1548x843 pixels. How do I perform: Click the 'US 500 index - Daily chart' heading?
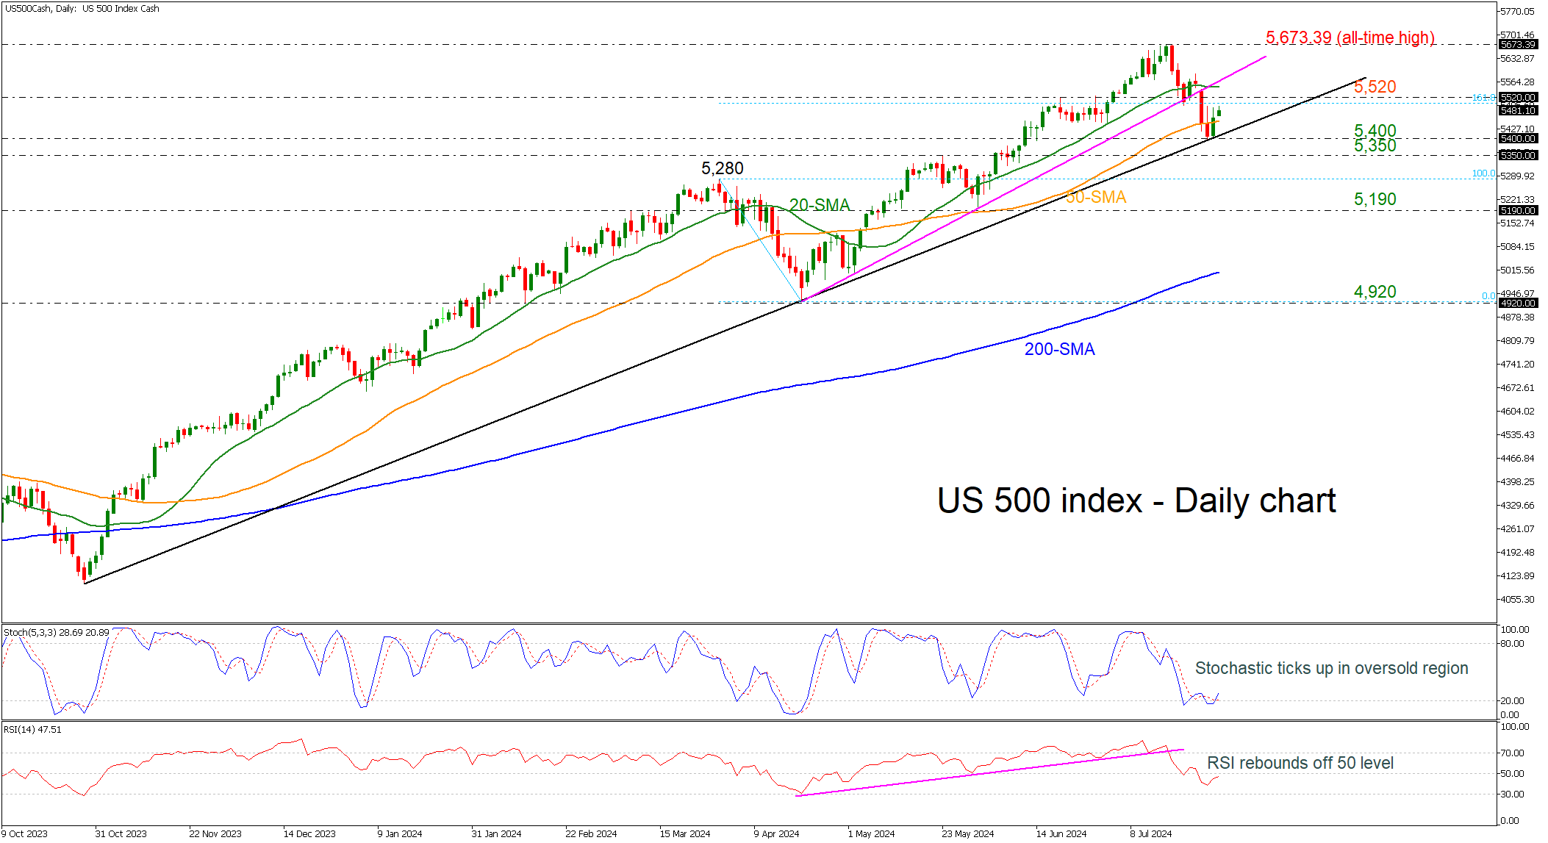click(x=1136, y=501)
